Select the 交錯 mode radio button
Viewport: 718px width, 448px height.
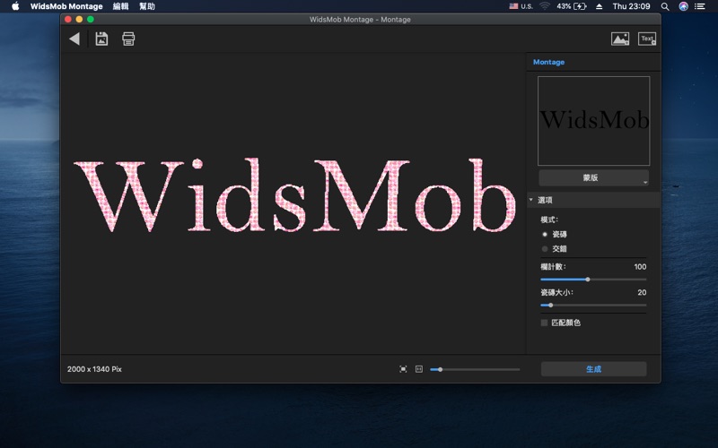point(545,249)
